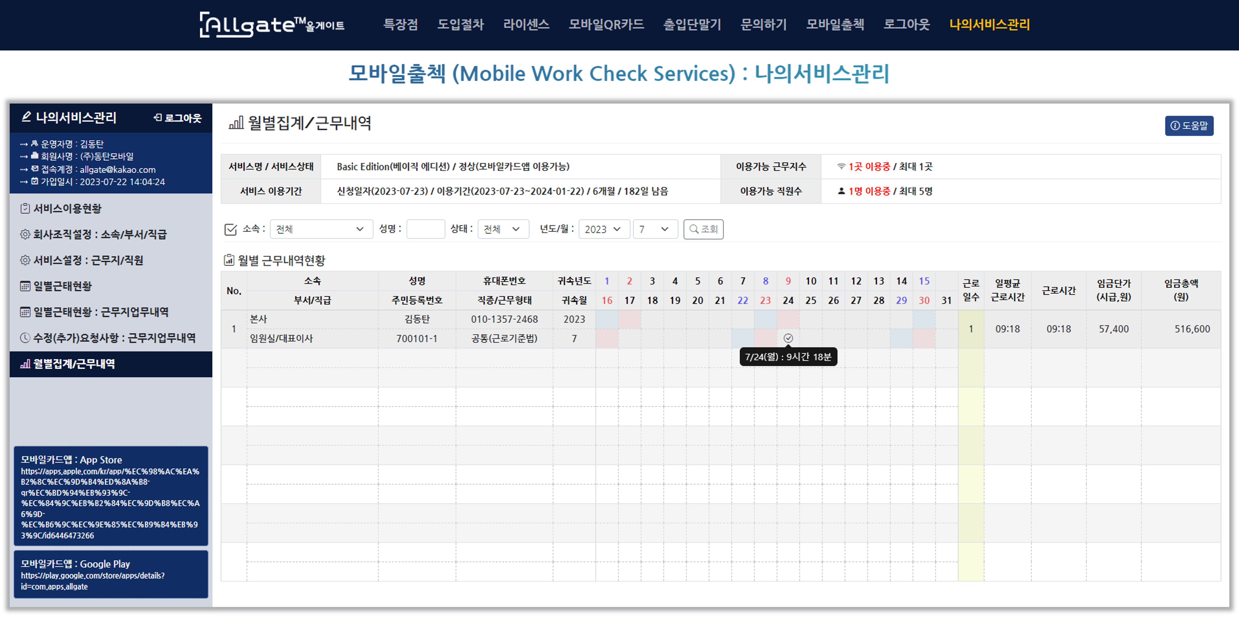Open the 도입절차 menu

tap(460, 24)
